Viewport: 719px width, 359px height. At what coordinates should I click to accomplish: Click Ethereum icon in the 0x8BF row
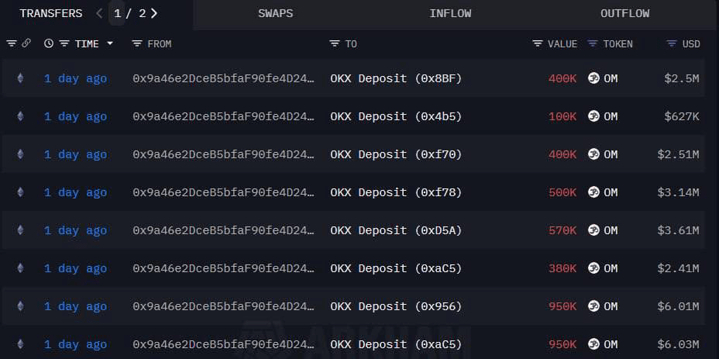click(20, 78)
